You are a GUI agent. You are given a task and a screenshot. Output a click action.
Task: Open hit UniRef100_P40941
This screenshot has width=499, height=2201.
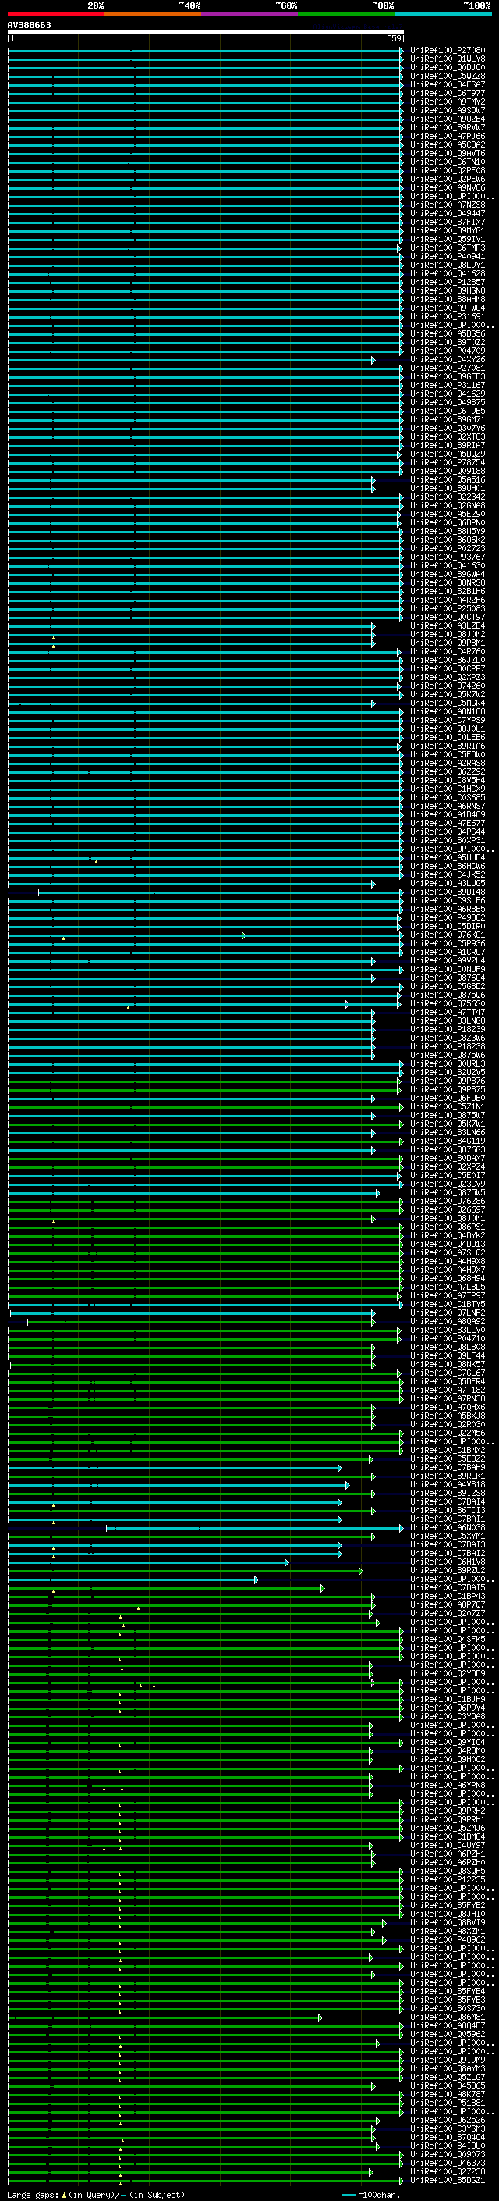tap(448, 256)
